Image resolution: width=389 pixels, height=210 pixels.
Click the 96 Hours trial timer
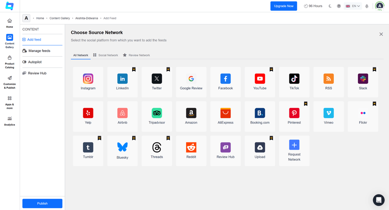pyautogui.click(x=313, y=6)
